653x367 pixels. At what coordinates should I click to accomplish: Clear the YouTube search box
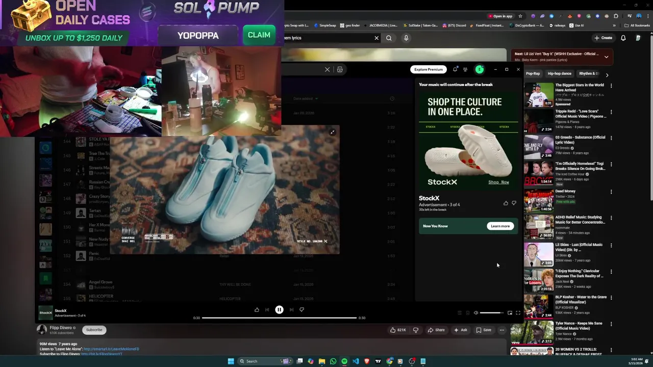pyautogui.click(x=376, y=38)
